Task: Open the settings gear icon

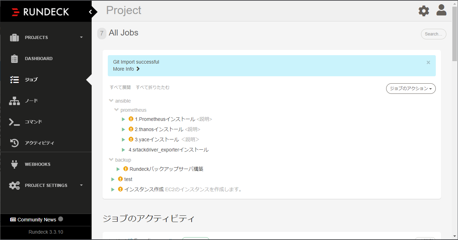Action: click(x=424, y=11)
